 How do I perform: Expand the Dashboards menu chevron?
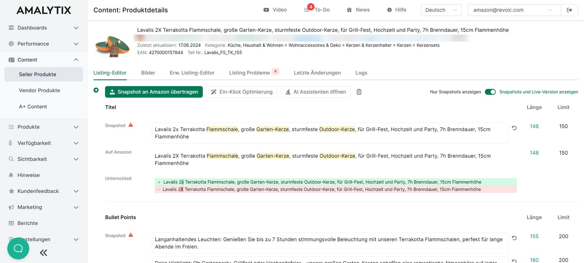(76, 28)
